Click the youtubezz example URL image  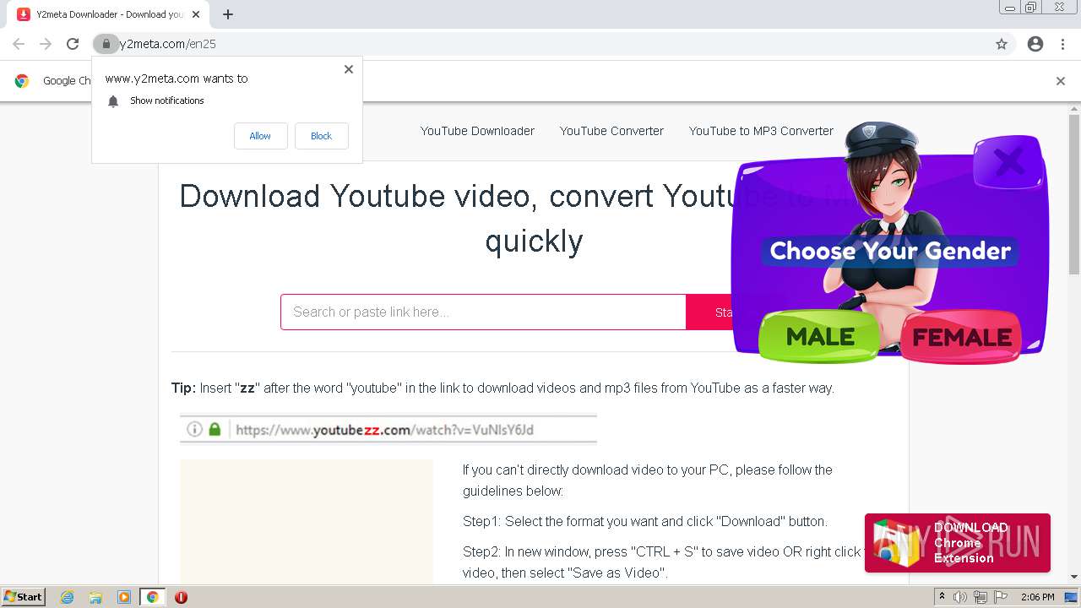[388, 430]
